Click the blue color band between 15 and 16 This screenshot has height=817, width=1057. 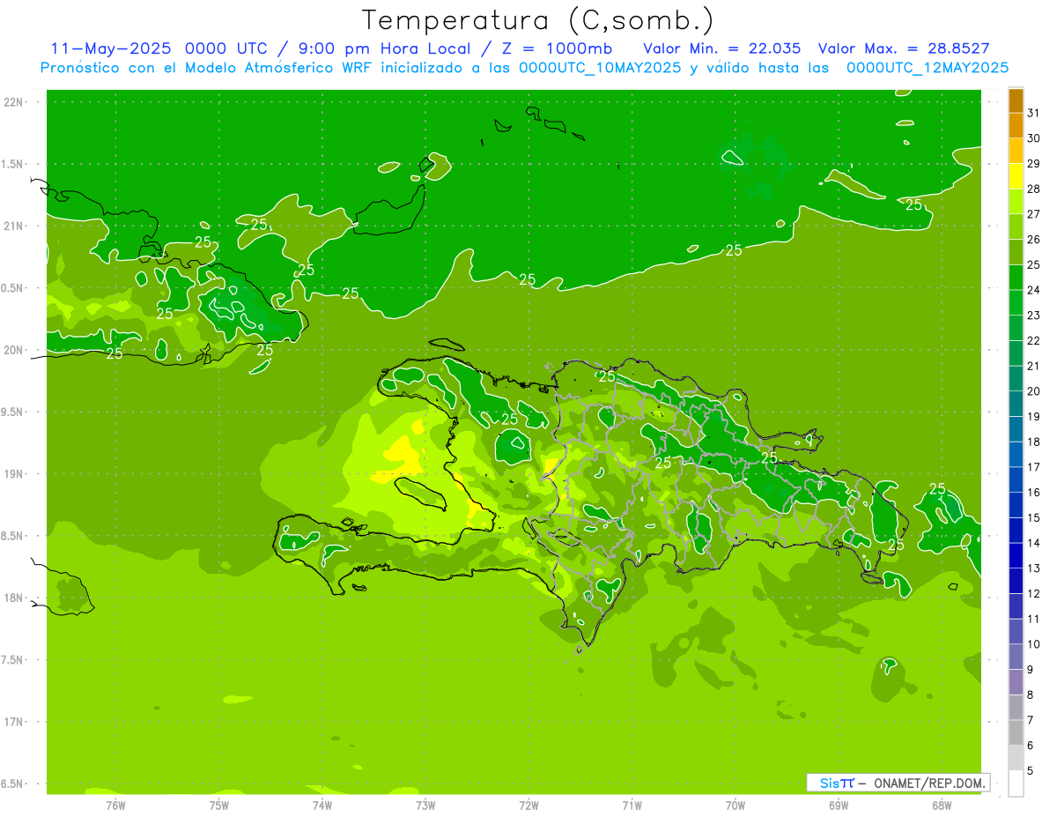tap(1016, 505)
